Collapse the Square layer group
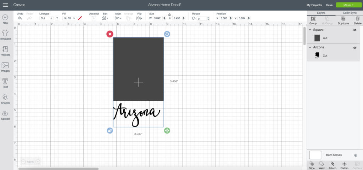363x170 pixels. pos(310,30)
